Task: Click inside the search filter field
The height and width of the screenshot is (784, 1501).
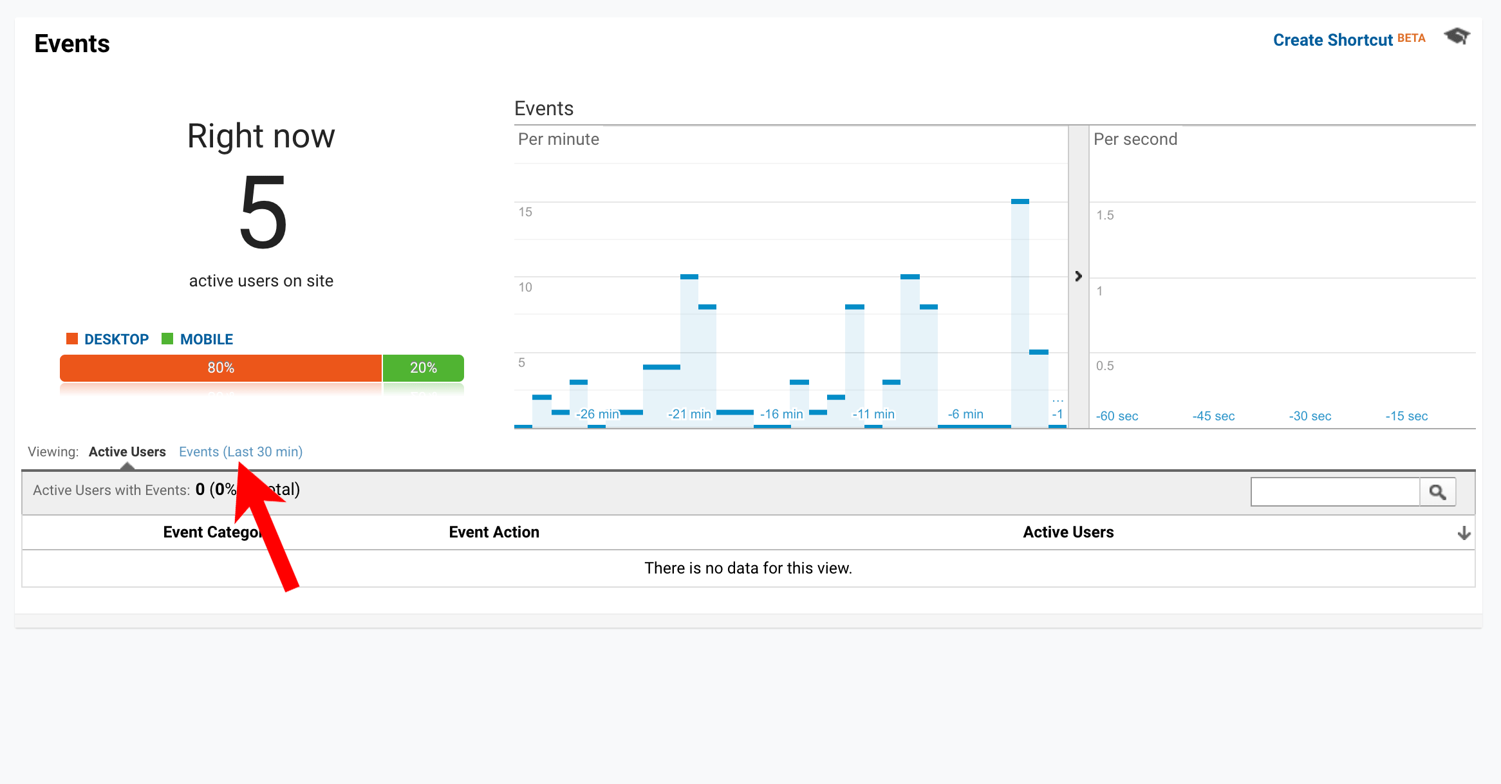Action: coord(1336,492)
